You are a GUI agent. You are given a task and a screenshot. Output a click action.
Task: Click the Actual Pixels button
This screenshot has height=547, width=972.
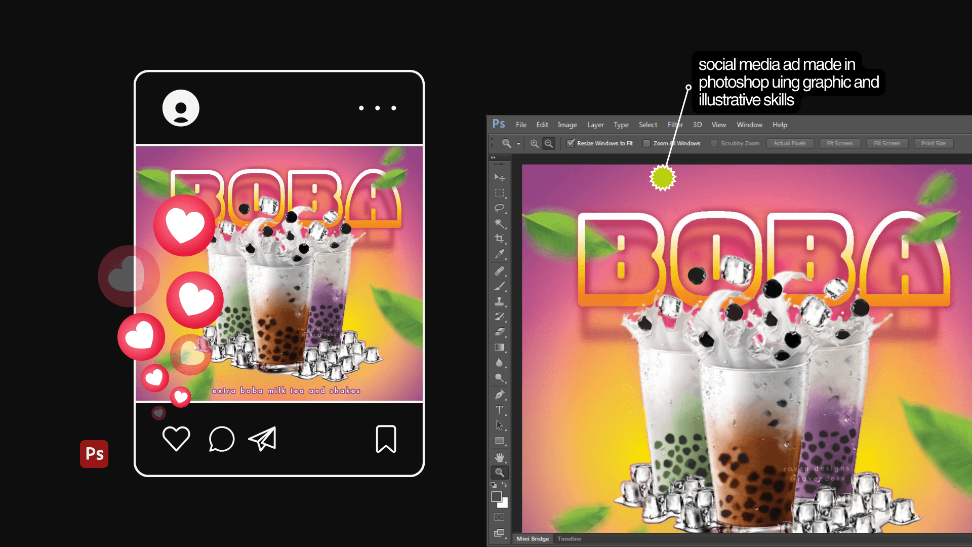point(789,143)
